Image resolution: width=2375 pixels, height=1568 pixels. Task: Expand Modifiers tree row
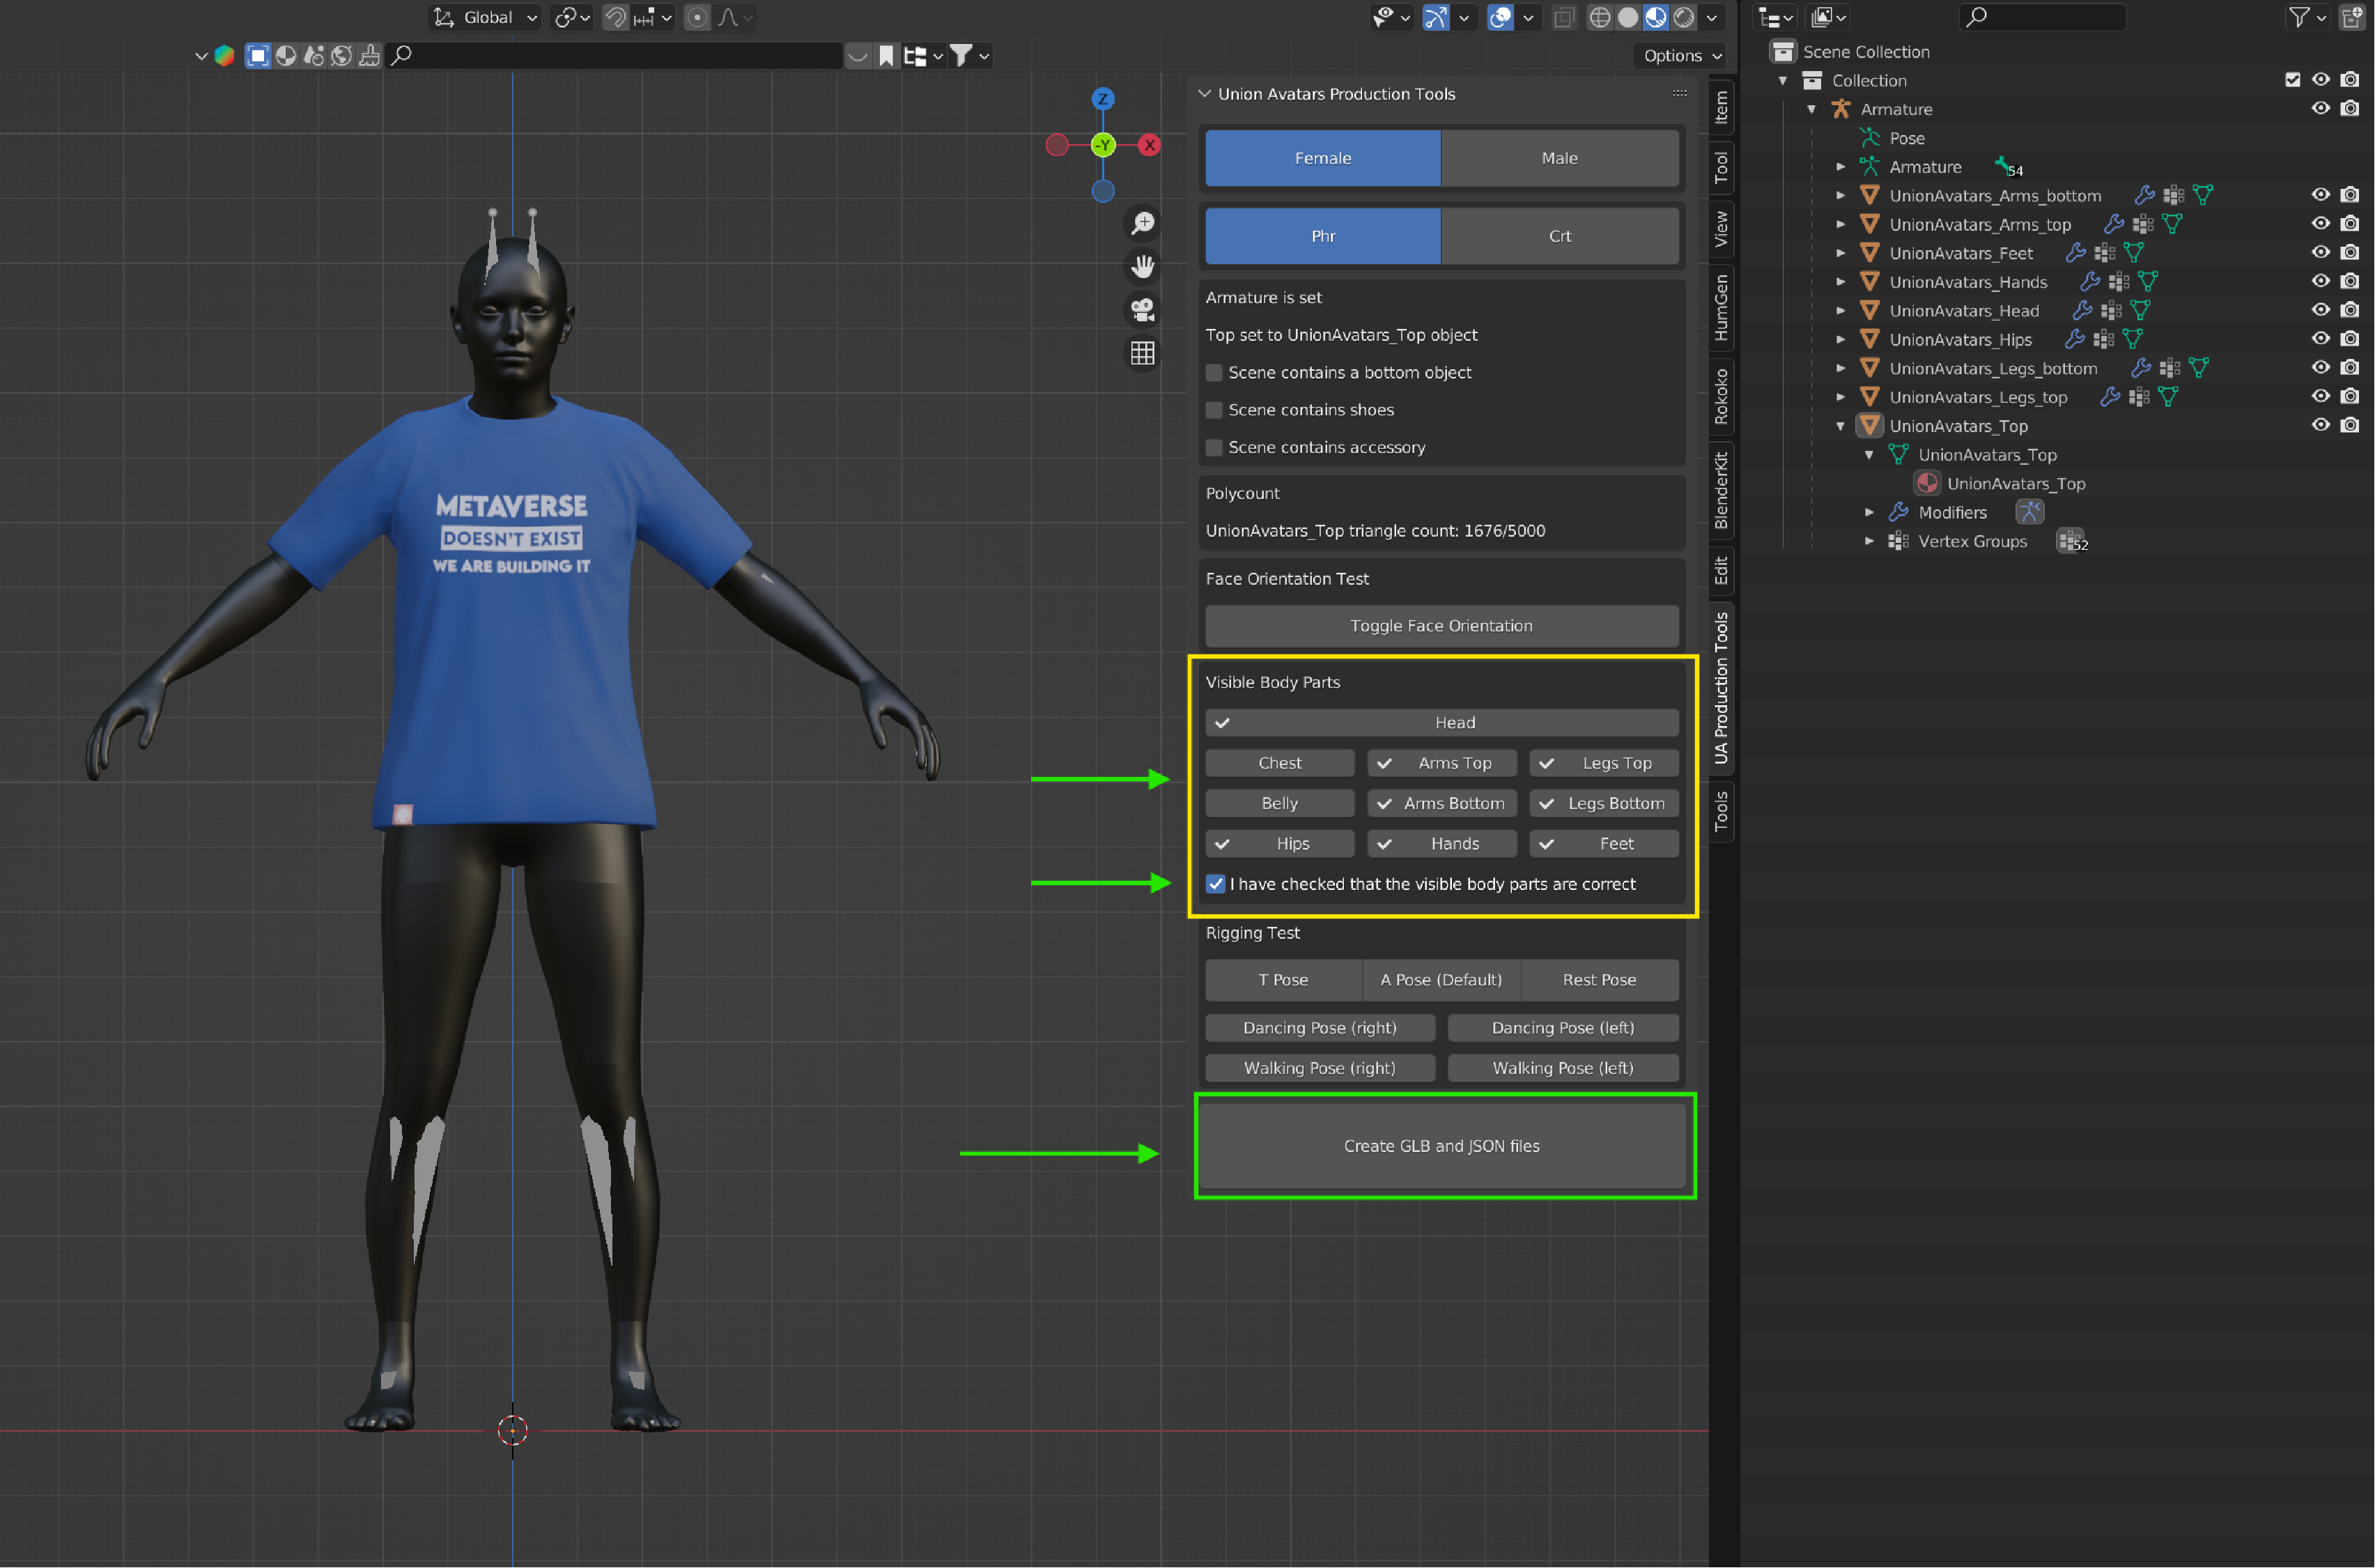tap(1869, 512)
